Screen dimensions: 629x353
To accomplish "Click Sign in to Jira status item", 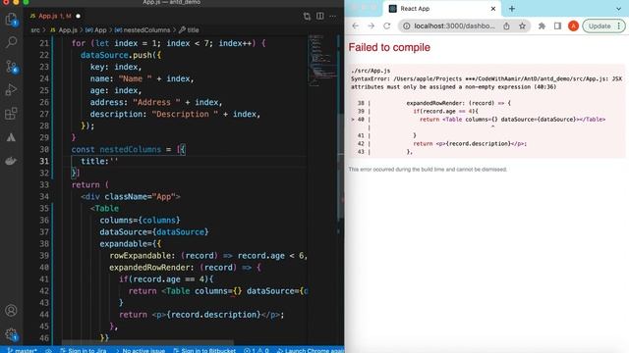I will point(84,350).
